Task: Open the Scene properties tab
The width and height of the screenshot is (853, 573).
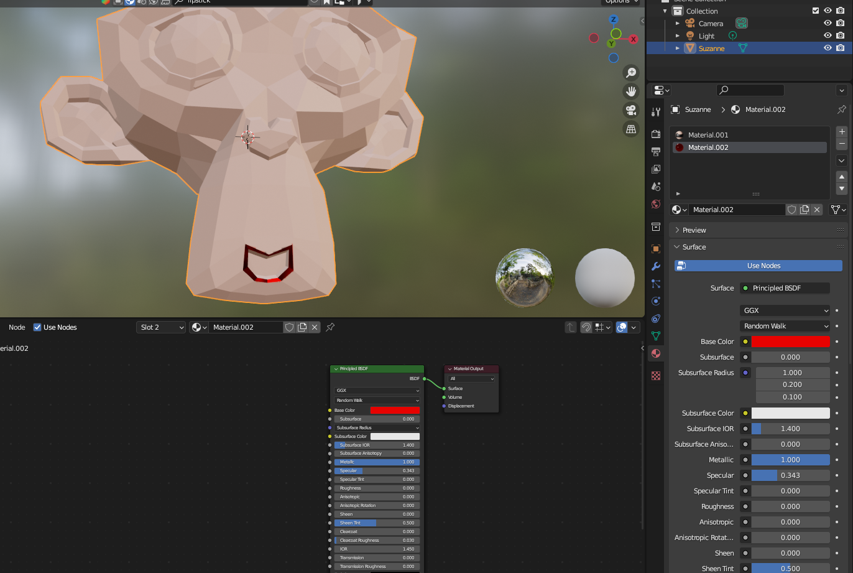Action: pyautogui.click(x=655, y=186)
